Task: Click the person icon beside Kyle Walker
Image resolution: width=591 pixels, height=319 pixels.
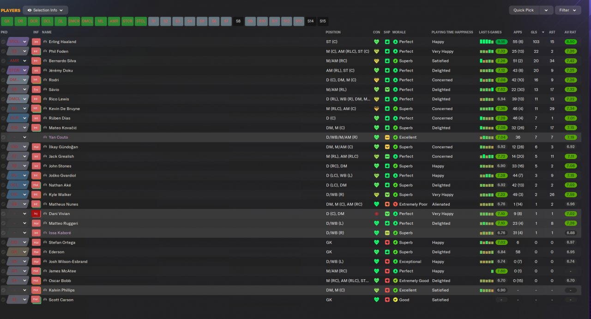Action: pos(45,195)
